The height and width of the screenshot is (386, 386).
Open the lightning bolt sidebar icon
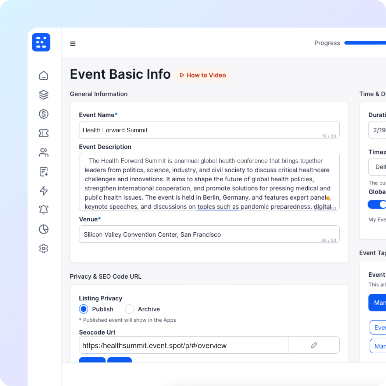coord(44,191)
